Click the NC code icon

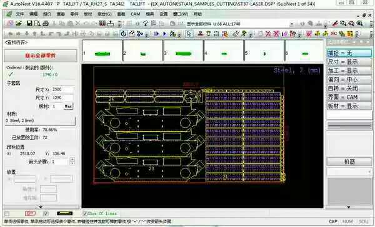click(x=334, y=34)
